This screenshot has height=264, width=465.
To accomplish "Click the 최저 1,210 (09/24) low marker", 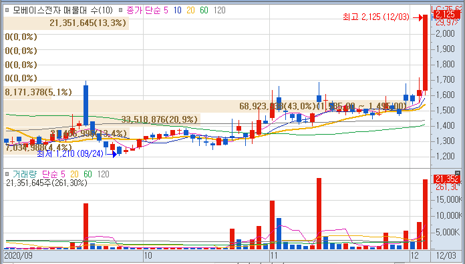I will coord(70,153).
